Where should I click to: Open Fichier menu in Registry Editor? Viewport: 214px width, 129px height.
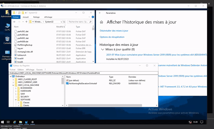pyautogui.click(x=13, y=70)
